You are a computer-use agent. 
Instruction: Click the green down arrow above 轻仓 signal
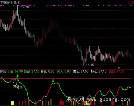pyautogui.click(x=18, y=76)
